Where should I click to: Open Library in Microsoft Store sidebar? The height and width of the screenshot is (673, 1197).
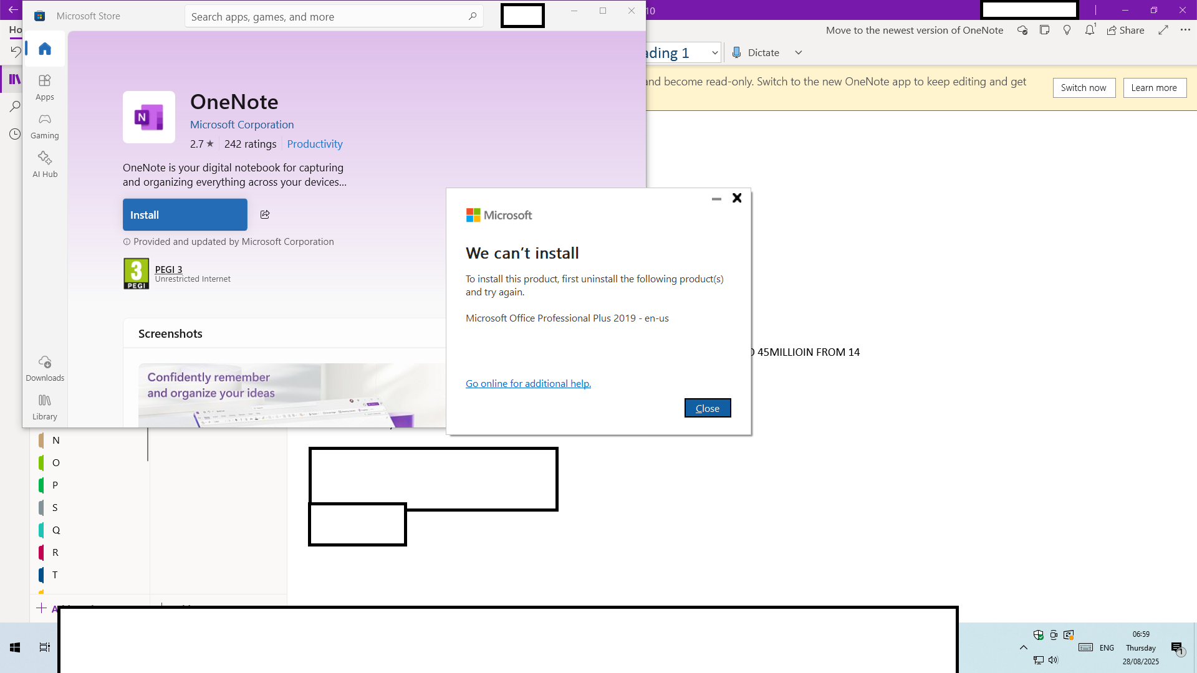pyautogui.click(x=45, y=407)
